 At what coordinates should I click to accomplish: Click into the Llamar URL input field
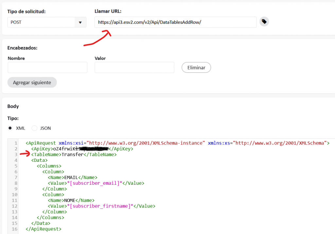[175, 23]
